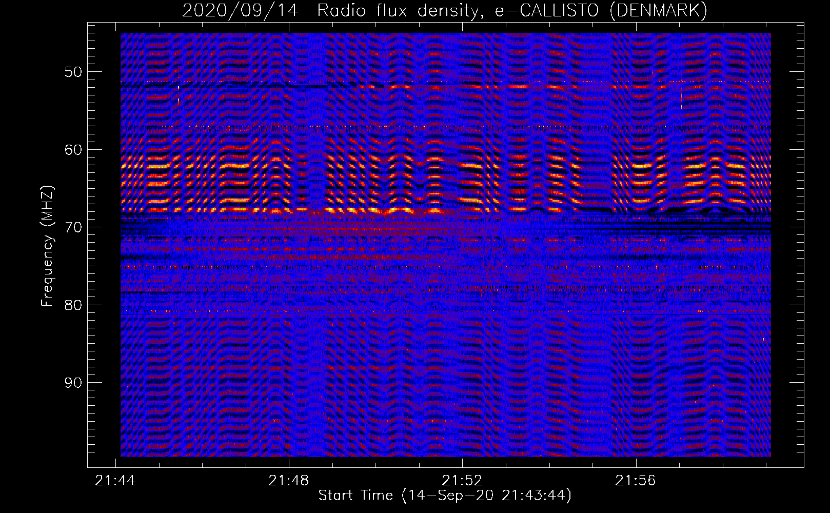This screenshot has height=513, width=830.
Task: Click the "21:52" time tick label
Action: [462, 480]
